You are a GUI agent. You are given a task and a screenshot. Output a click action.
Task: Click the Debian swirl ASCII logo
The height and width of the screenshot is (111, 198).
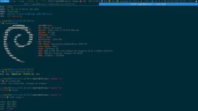(18, 43)
